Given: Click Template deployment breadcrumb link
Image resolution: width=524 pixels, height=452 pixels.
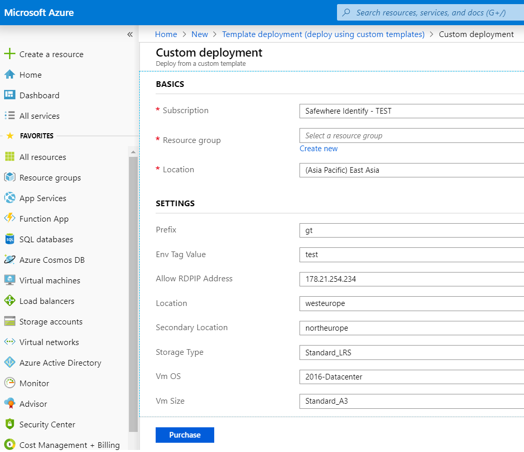Looking at the screenshot, I should click(x=323, y=34).
